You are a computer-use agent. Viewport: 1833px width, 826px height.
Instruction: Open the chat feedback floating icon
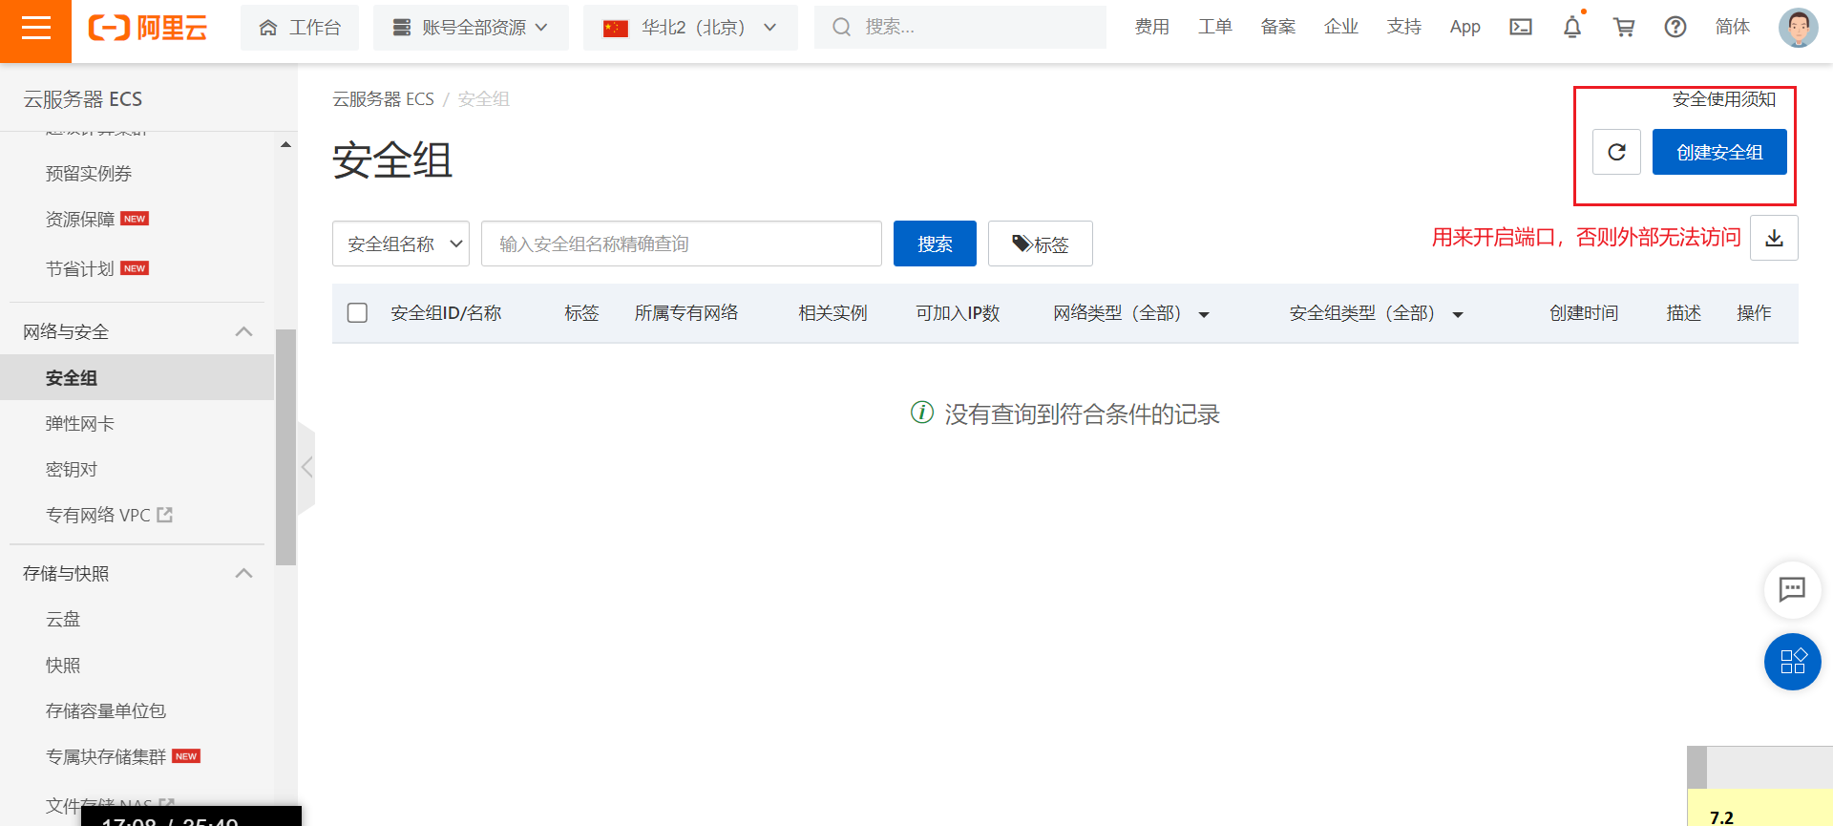[1792, 589]
